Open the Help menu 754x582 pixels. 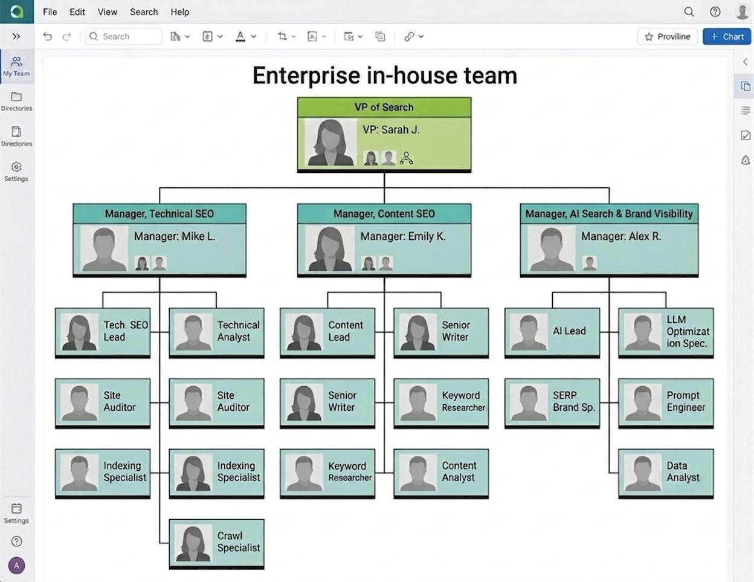tap(180, 11)
